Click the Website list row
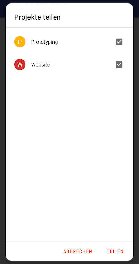This screenshot has width=139, height=264. pos(69,64)
